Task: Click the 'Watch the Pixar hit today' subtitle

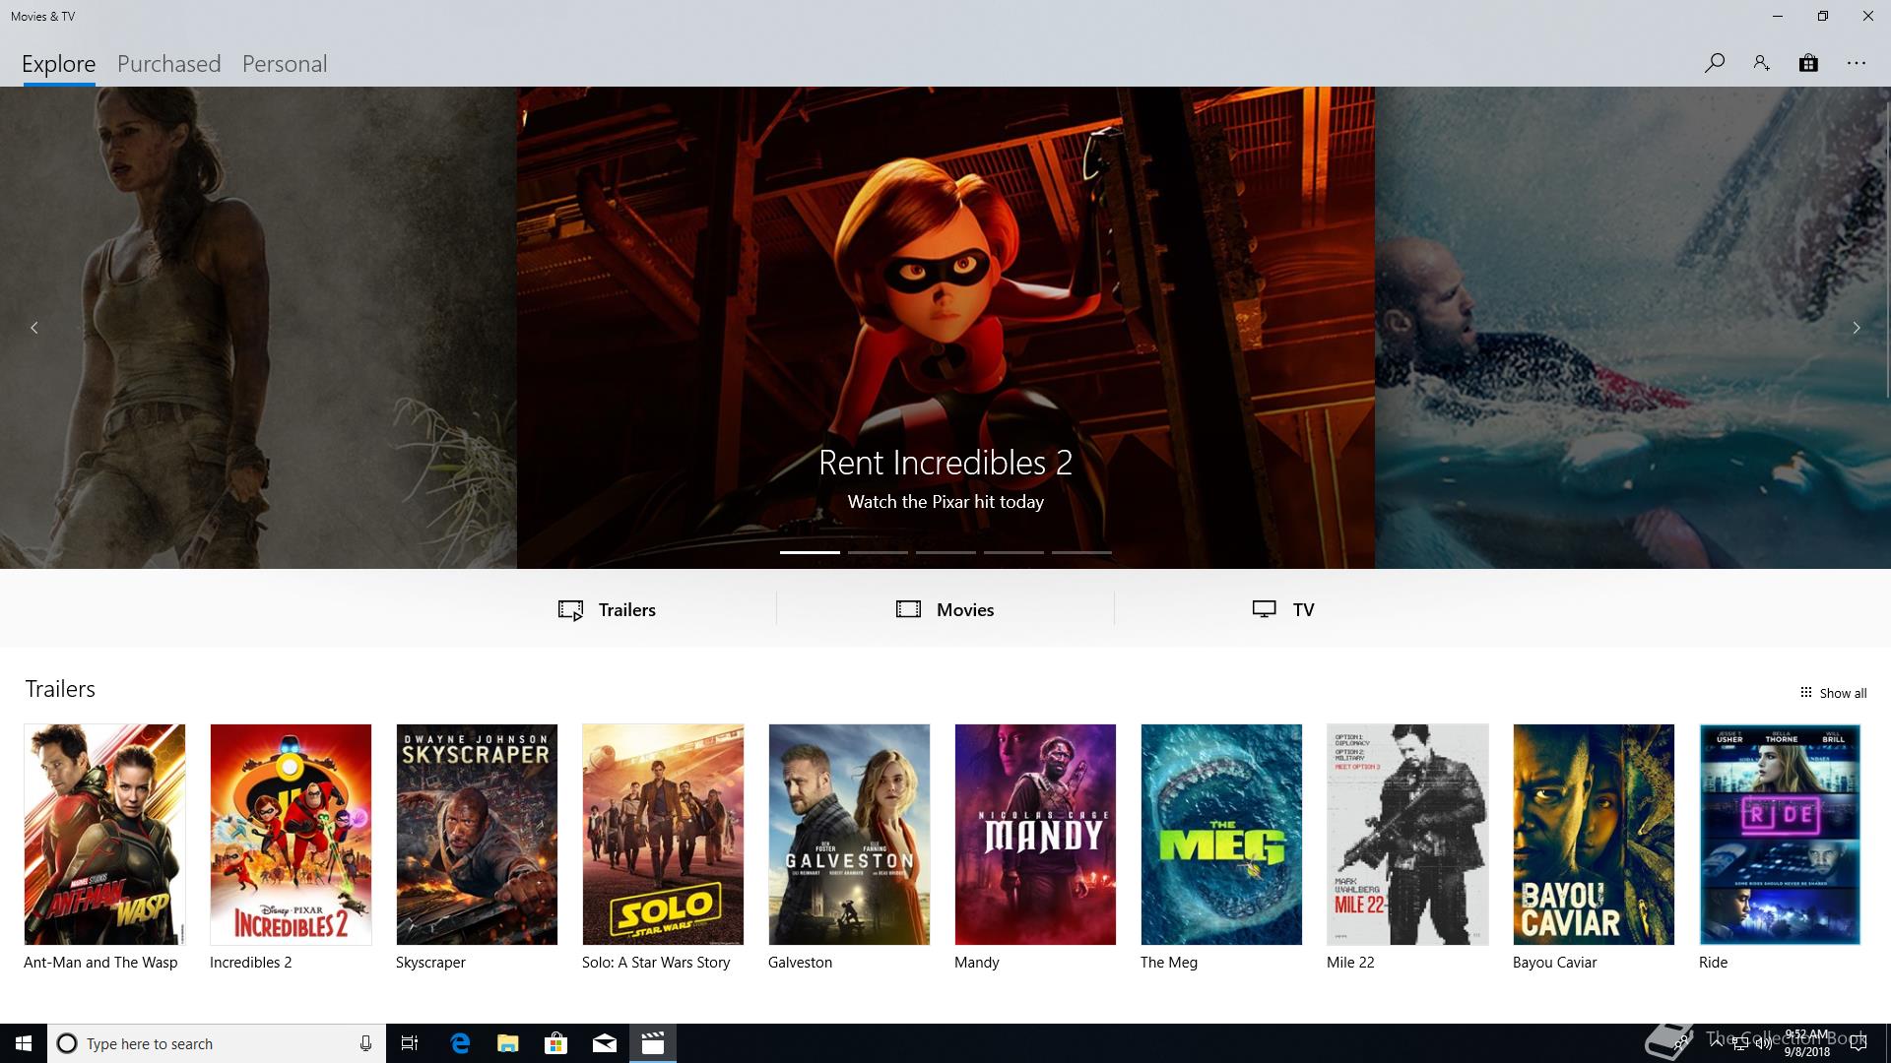Action: 945,502
